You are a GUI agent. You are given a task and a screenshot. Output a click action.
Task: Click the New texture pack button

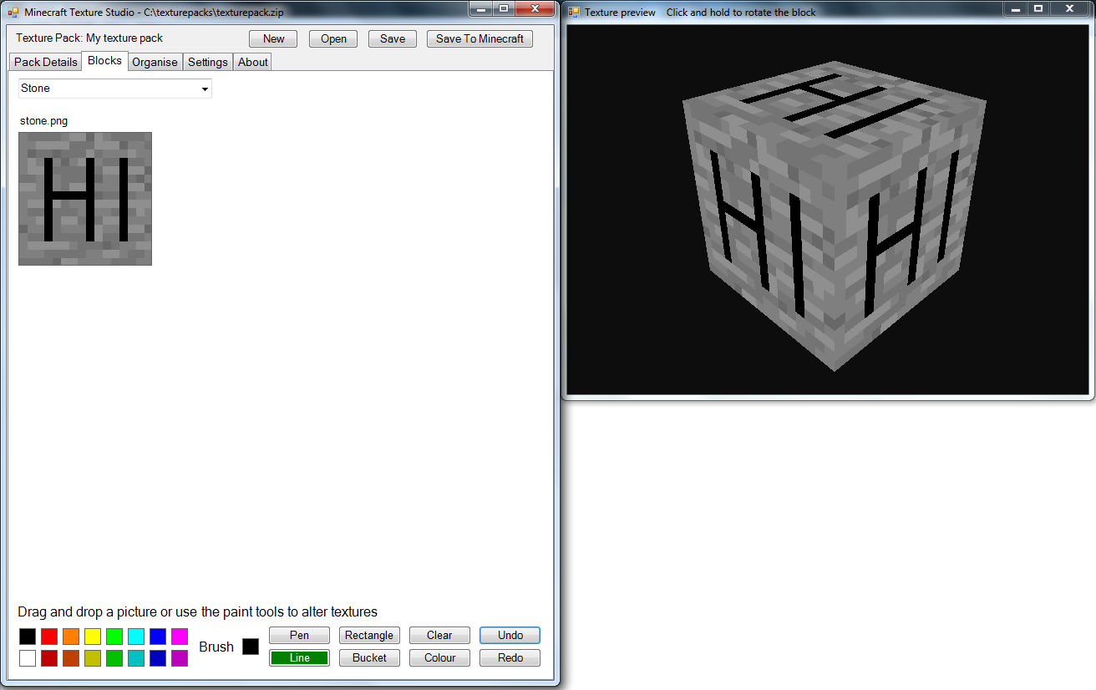click(x=273, y=38)
